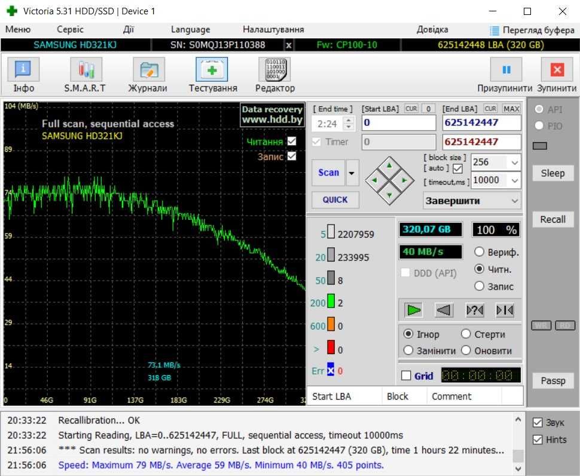The width and height of the screenshot is (580, 476).
Task: Open the Налаштування settings menu
Action: 273,30
